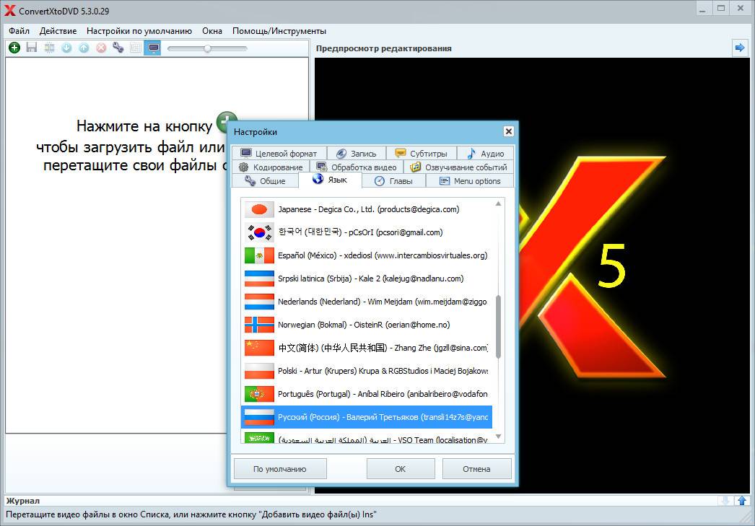Select Arabic VSO Team language entry

pos(367,437)
